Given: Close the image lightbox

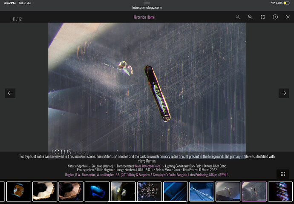Looking at the screenshot, I should coord(288,17).
